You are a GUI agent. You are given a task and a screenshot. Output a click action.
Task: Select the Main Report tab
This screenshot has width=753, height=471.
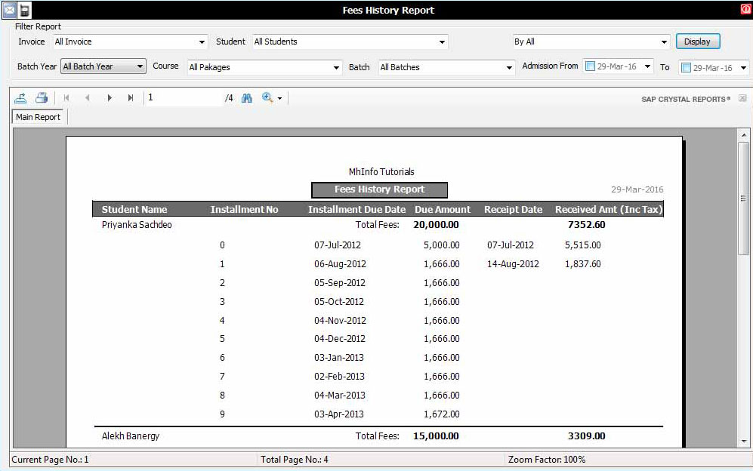point(38,117)
